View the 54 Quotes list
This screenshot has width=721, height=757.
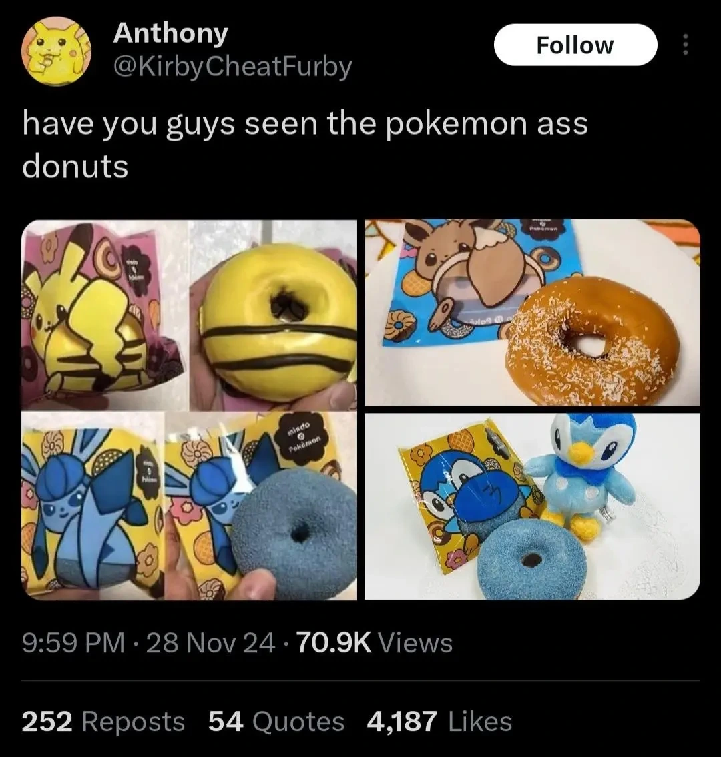click(x=276, y=721)
